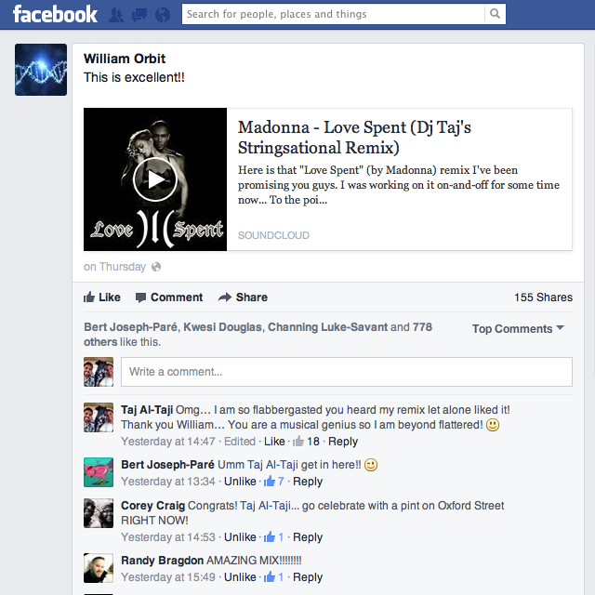Open the friend requests icon in header
595x595 pixels.
coord(115,15)
